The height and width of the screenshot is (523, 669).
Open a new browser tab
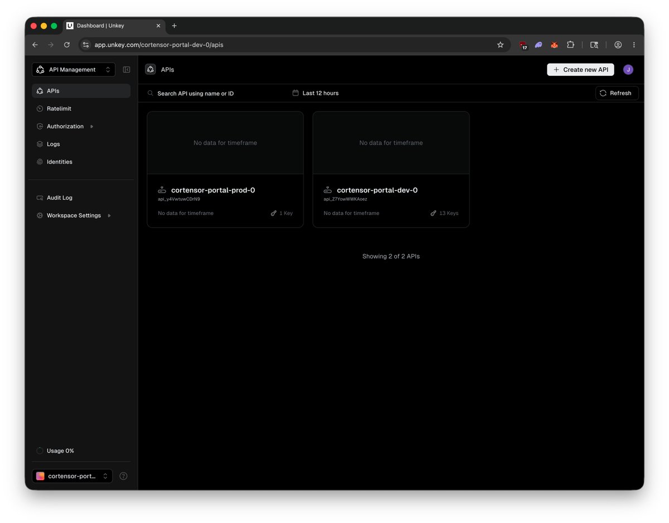[x=174, y=26]
